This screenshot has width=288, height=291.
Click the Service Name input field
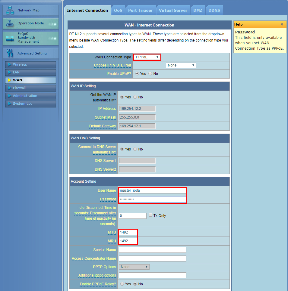coord(153,250)
